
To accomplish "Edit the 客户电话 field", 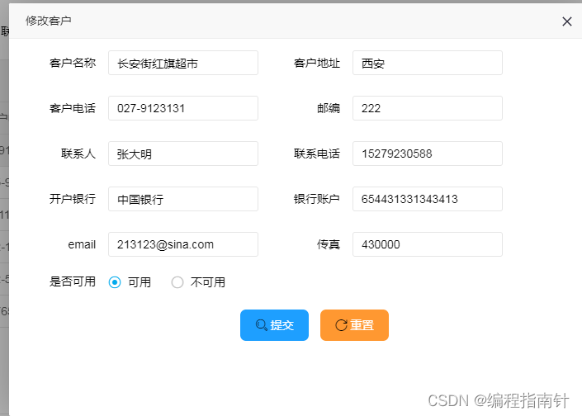I will point(182,108).
